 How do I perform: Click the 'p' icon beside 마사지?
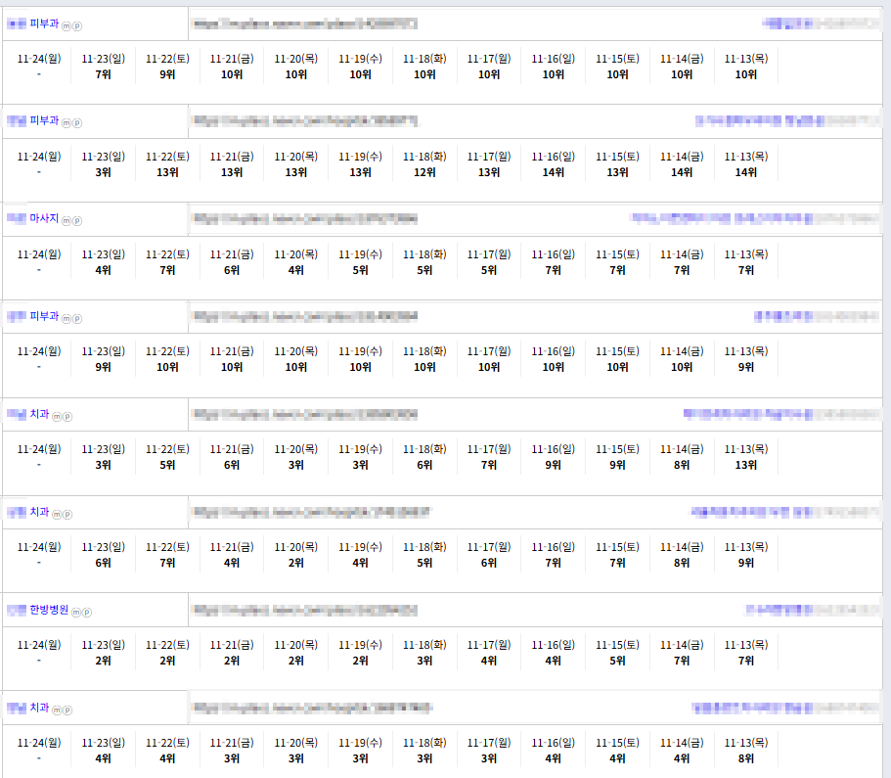click(78, 221)
